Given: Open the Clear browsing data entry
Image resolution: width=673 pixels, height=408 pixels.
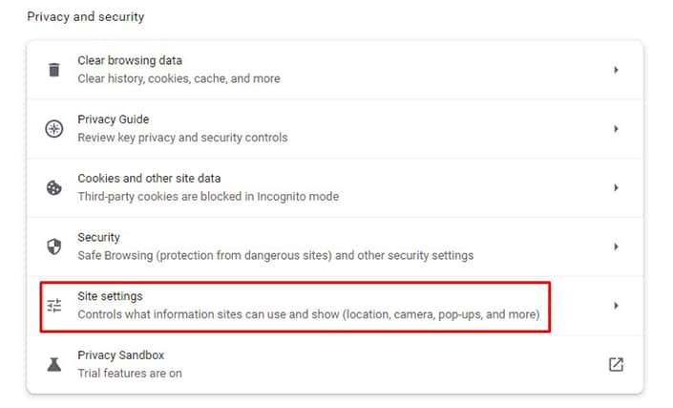Looking at the screenshot, I should (335, 70).
